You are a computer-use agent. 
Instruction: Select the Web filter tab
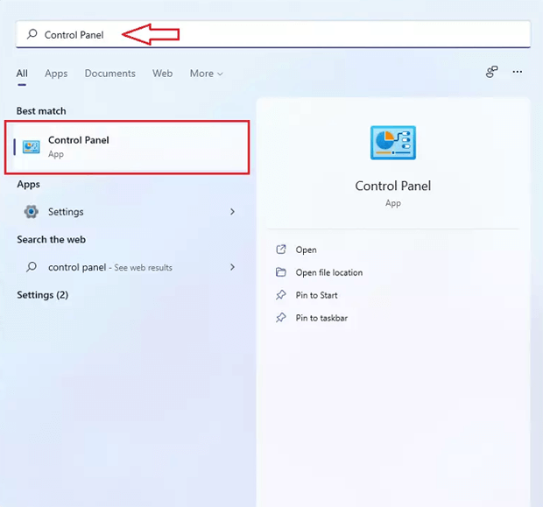coord(163,74)
